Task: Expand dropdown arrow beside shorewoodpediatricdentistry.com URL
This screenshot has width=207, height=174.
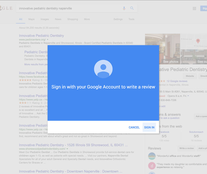Action: coord(67,149)
